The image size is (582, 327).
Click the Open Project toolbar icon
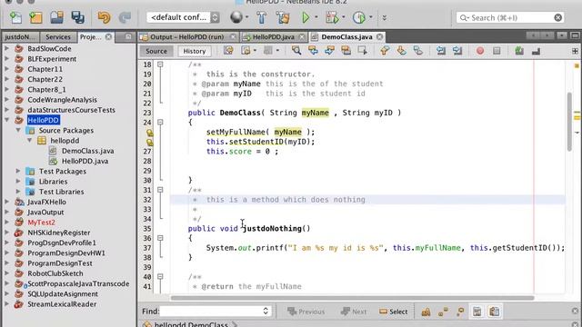[x=56, y=17]
